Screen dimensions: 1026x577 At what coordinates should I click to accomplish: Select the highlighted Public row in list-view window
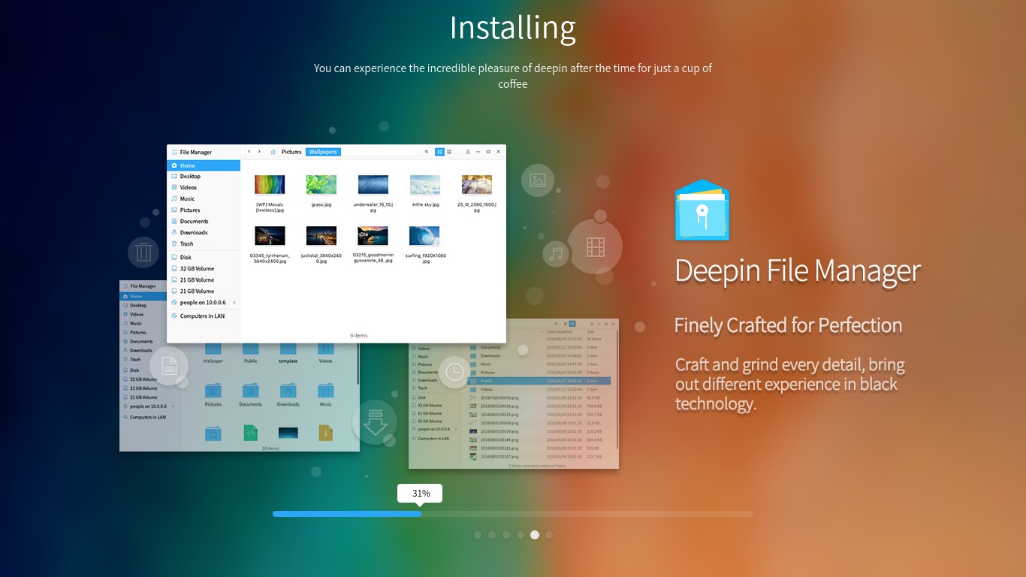coord(540,381)
